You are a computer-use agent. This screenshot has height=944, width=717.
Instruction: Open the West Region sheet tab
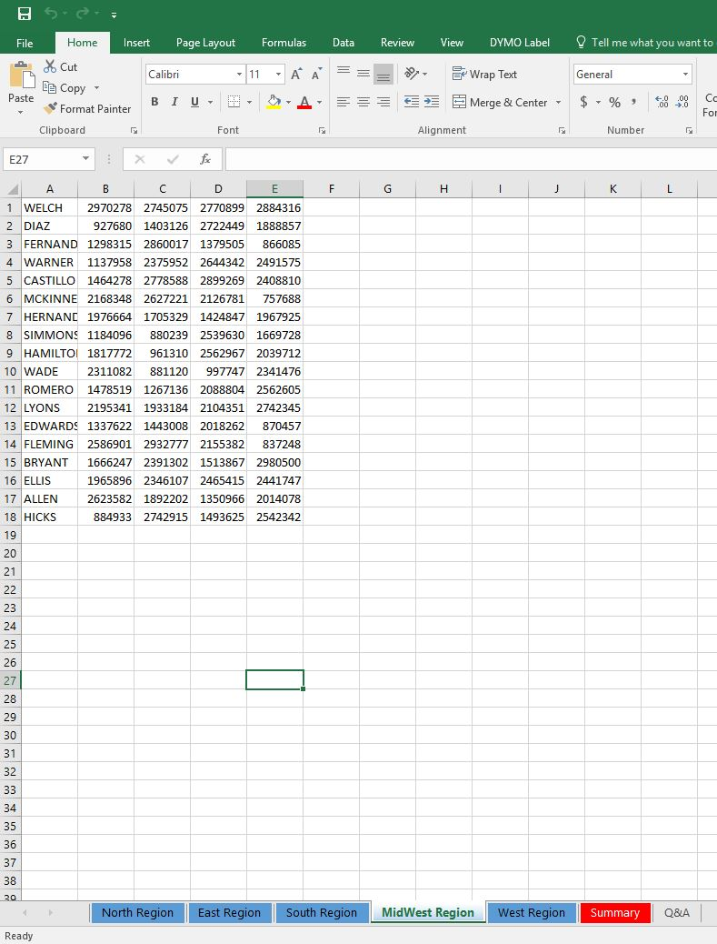[x=532, y=913]
